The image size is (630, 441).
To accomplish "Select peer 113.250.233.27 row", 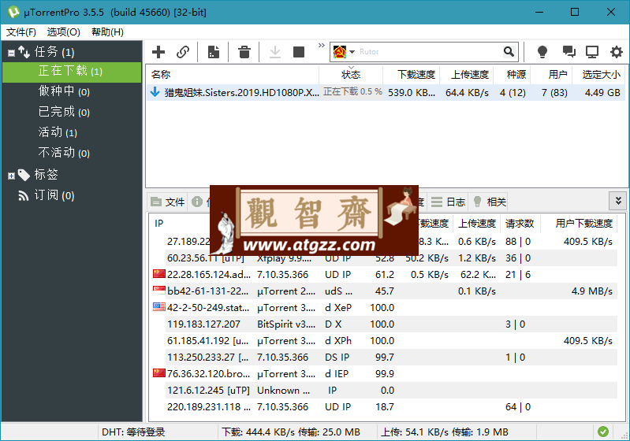I will pos(384,358).
